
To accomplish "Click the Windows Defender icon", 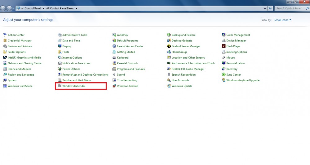I will coord(60,86).
